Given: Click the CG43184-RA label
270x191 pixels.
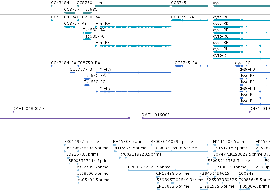Looking at the screenshot, I should (64, 17).
